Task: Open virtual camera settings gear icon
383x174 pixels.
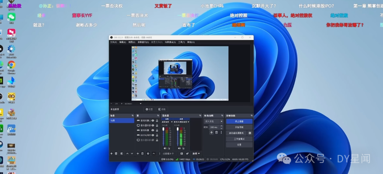Action: (250, 133)
